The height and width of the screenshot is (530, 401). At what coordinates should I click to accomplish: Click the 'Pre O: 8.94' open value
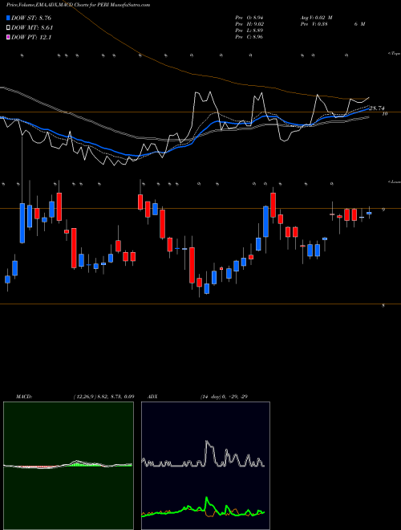(249, 18)
